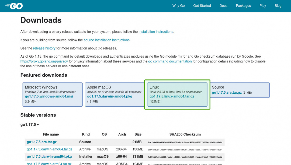The height and width of the screenshot is (165, 291).
Task: Click the Downloads page title
Action: tap(41, 20)
